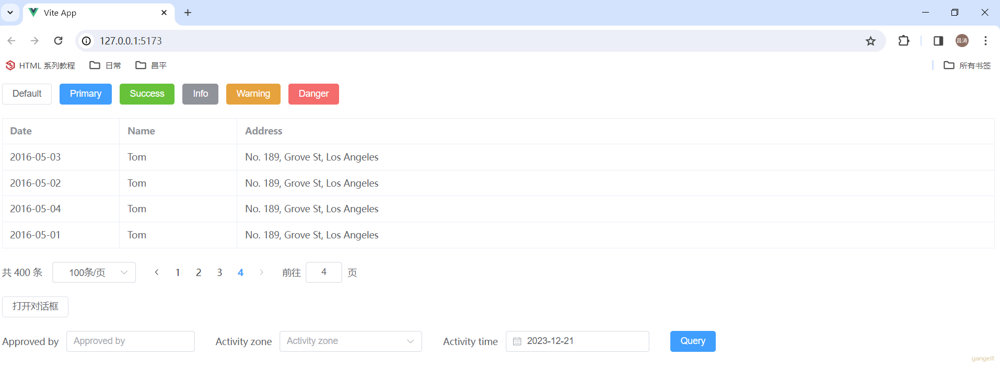This screenshot has height=367, width=1000.
Task: Select page 3 in pagination
Action: coord(219,272)
